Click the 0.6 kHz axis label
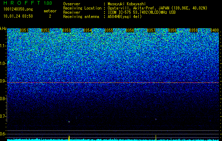Viewport: 222px width, 141px height. (3, 134)
